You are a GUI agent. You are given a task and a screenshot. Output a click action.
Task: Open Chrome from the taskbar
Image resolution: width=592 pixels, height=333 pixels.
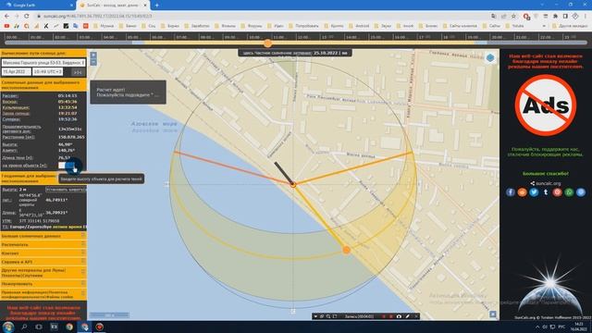click(x=69, y=327)
